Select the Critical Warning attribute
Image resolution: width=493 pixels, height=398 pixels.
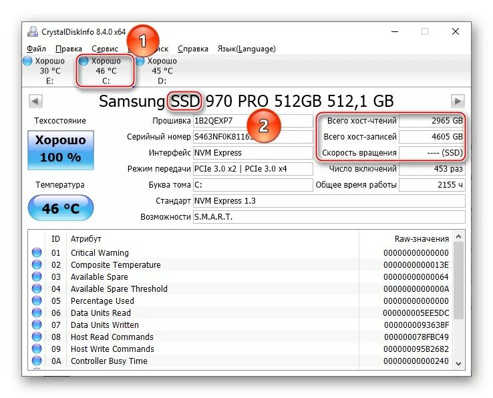click(x=100, y=253)
